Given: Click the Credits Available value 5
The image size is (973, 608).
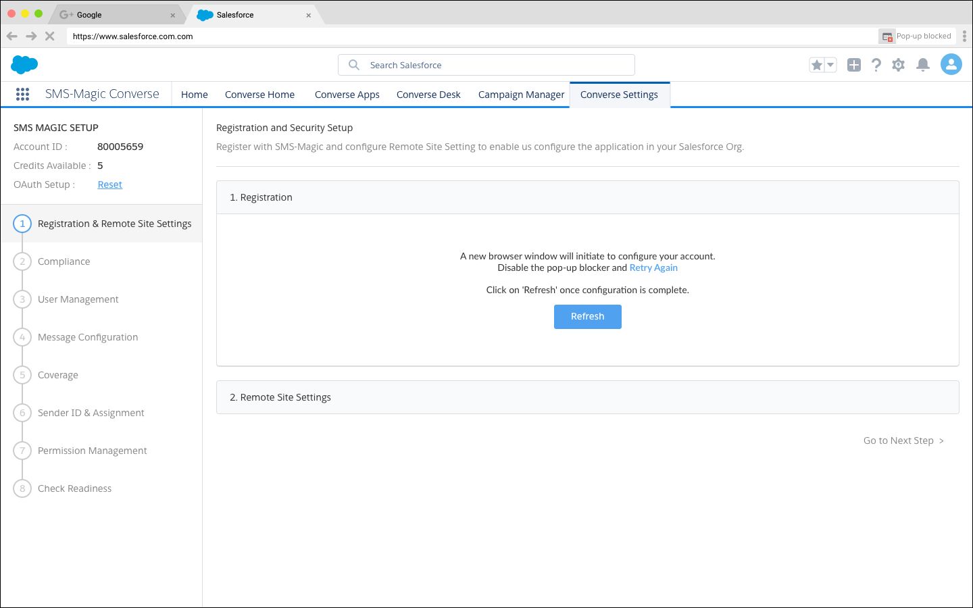Looking at the screenshot, I should click(x=100, y=166).
